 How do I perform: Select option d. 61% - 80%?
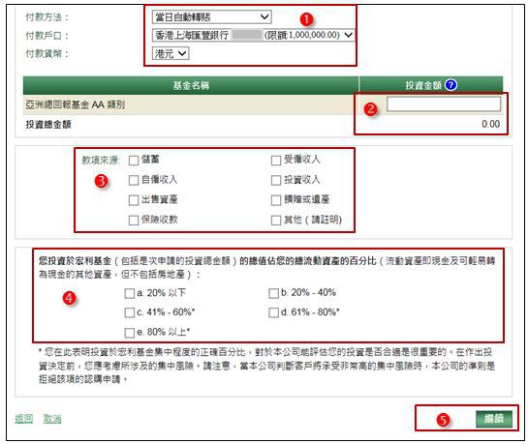point(273,312)
